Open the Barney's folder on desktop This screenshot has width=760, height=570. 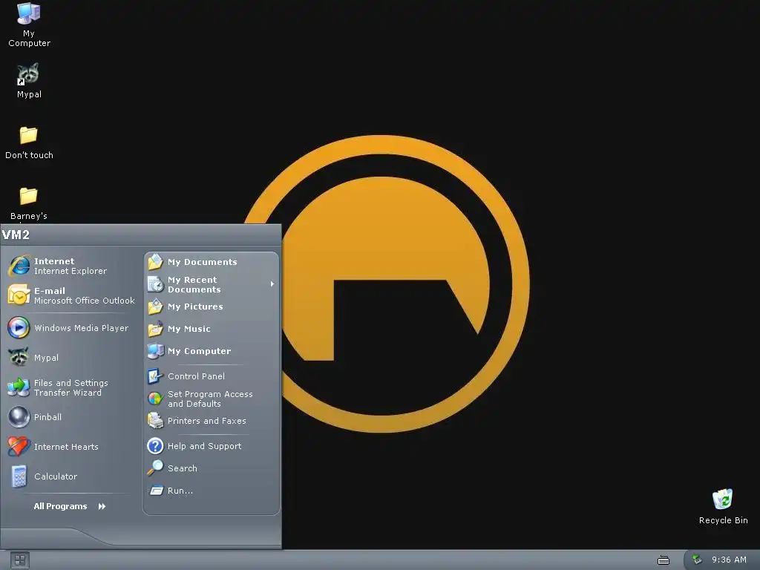coord(29,203)
